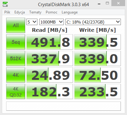Launch the 4K QD32 test
The image size is (127, 115).
[x=16, y=91]
